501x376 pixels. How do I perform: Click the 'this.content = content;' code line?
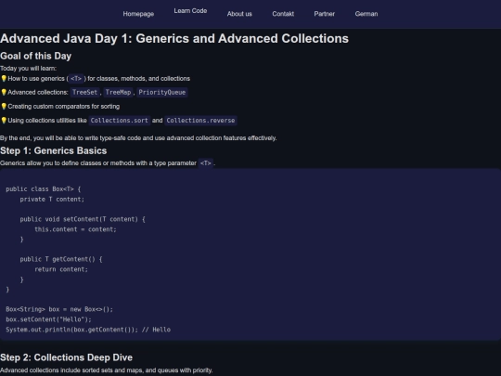click(75, 229)
